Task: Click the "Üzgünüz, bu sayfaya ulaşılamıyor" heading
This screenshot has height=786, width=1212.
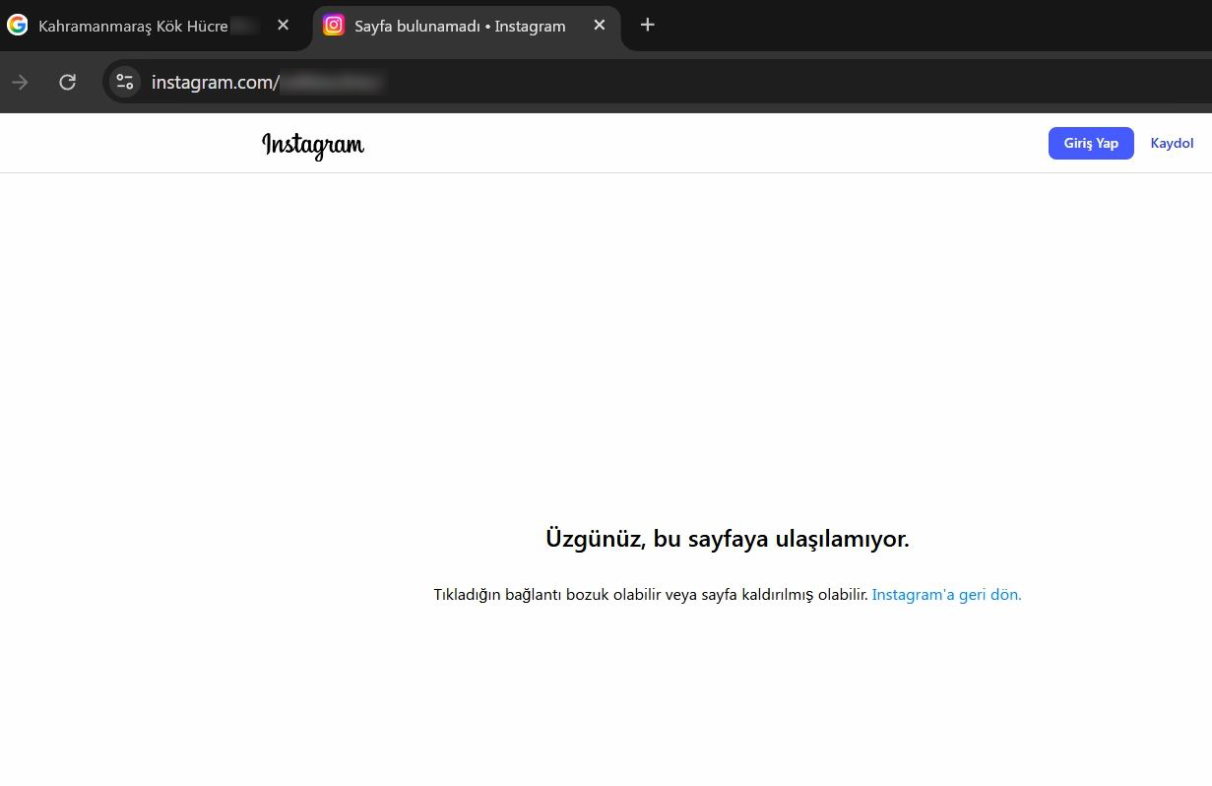Action: coord(727,539)
